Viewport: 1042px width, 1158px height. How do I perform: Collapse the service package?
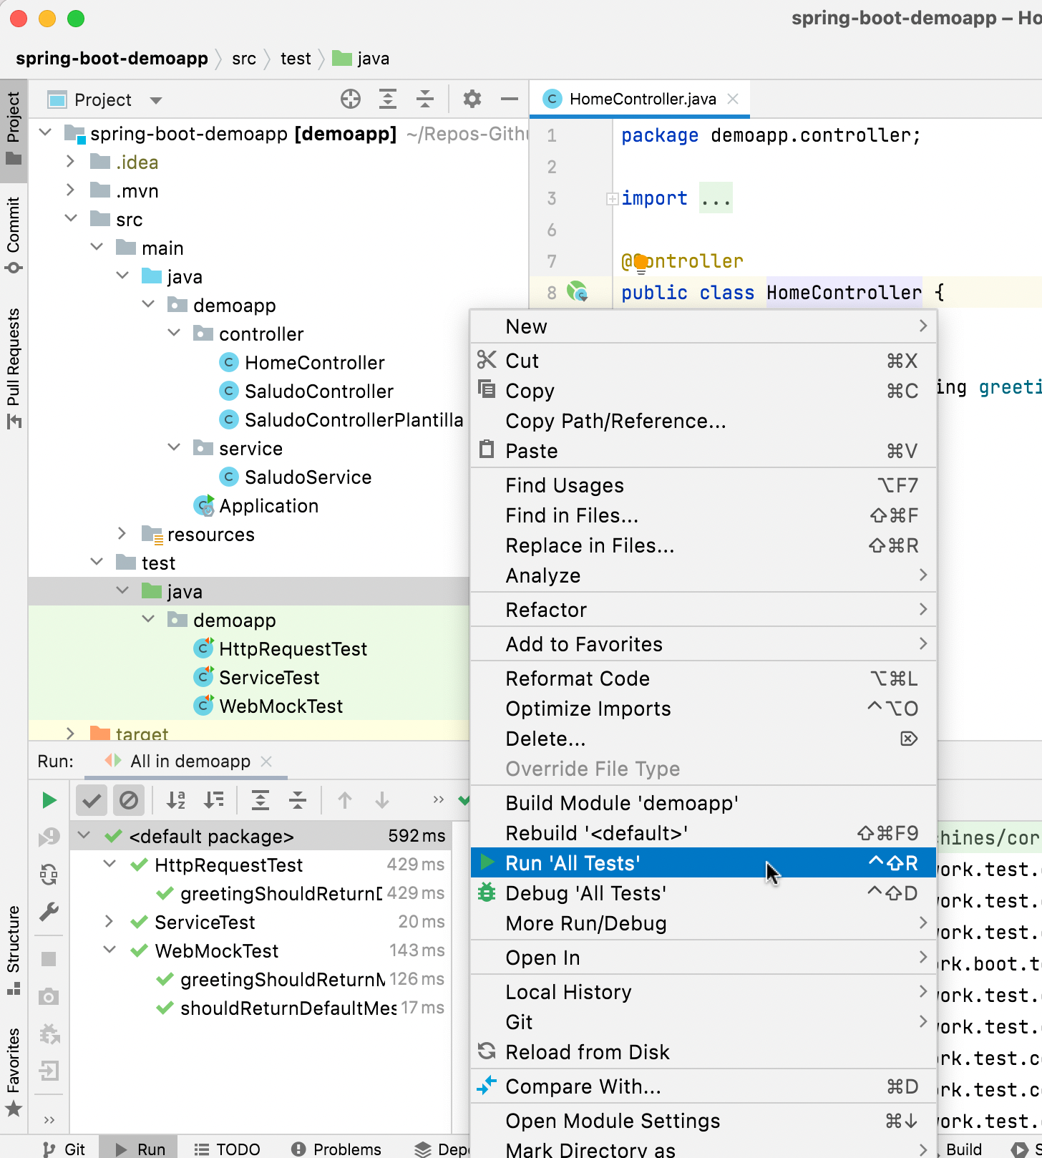point(174,447)
